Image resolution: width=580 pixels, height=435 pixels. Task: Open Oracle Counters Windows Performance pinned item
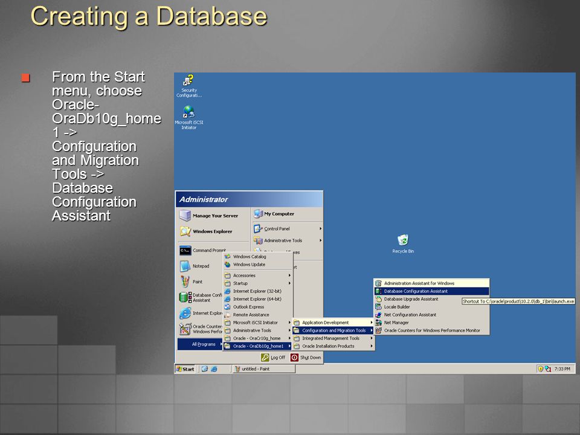coord(200,329)
